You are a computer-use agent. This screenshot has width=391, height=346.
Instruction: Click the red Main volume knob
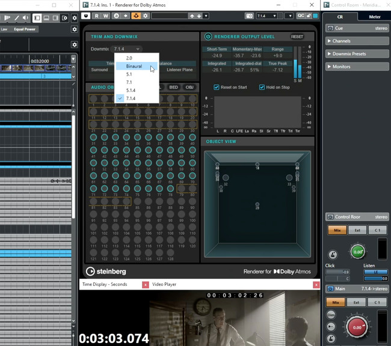click(357, 328)
